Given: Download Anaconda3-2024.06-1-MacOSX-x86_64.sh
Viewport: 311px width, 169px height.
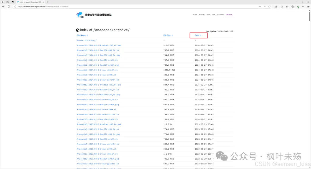Looking at the screenshot, I should coord(98,50).
